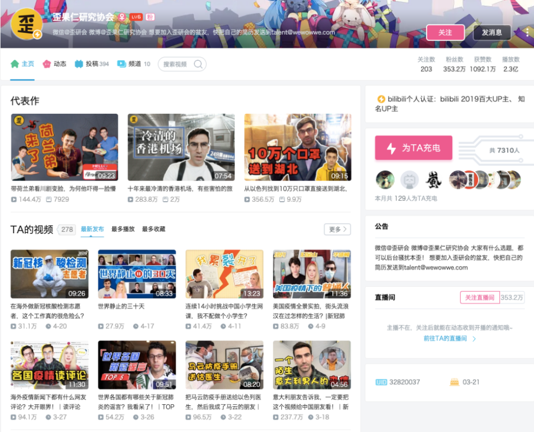This screenshot has height=432, width=534.
Task: Open thumbnail 10万个口罩送到湖北
Action: [x=297, y=147]
